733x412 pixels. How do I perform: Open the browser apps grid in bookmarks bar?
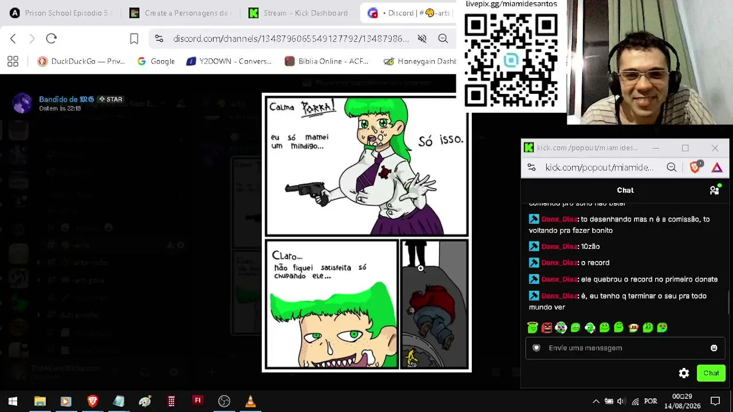(x=13, y=61)
